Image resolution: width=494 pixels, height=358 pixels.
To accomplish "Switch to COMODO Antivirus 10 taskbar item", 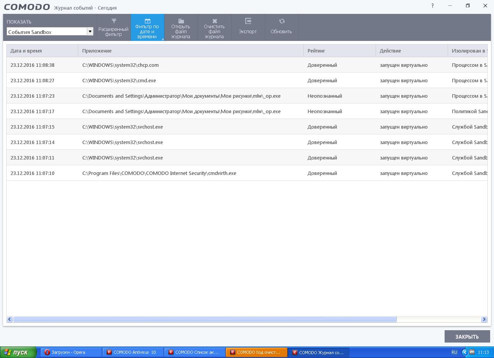I will 133,352.
